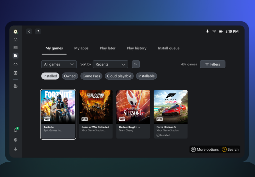
Task: Open downloads arrow icon in sidebar
Action: [15, 149]
